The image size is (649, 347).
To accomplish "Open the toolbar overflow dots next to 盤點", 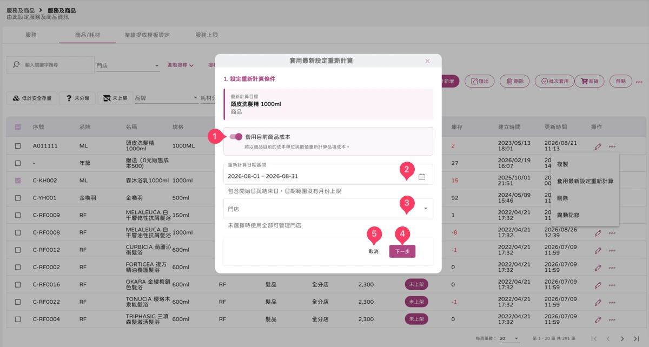I will 639,82.
